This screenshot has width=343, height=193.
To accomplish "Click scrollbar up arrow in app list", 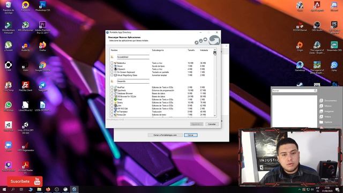I will tap(215, 50).
